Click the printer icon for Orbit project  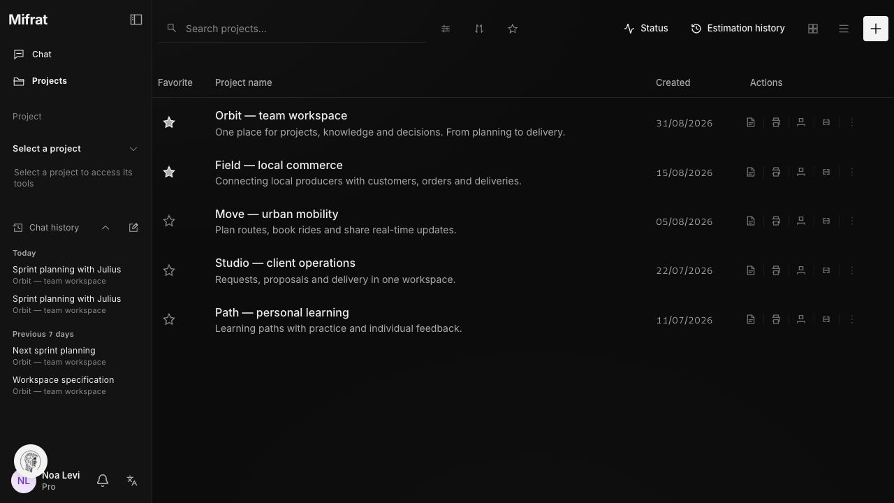[776, 123]
